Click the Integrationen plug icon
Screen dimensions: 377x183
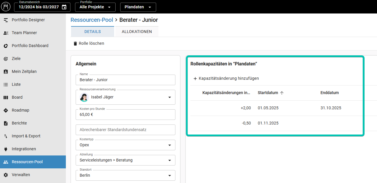(x=6, y=149)
